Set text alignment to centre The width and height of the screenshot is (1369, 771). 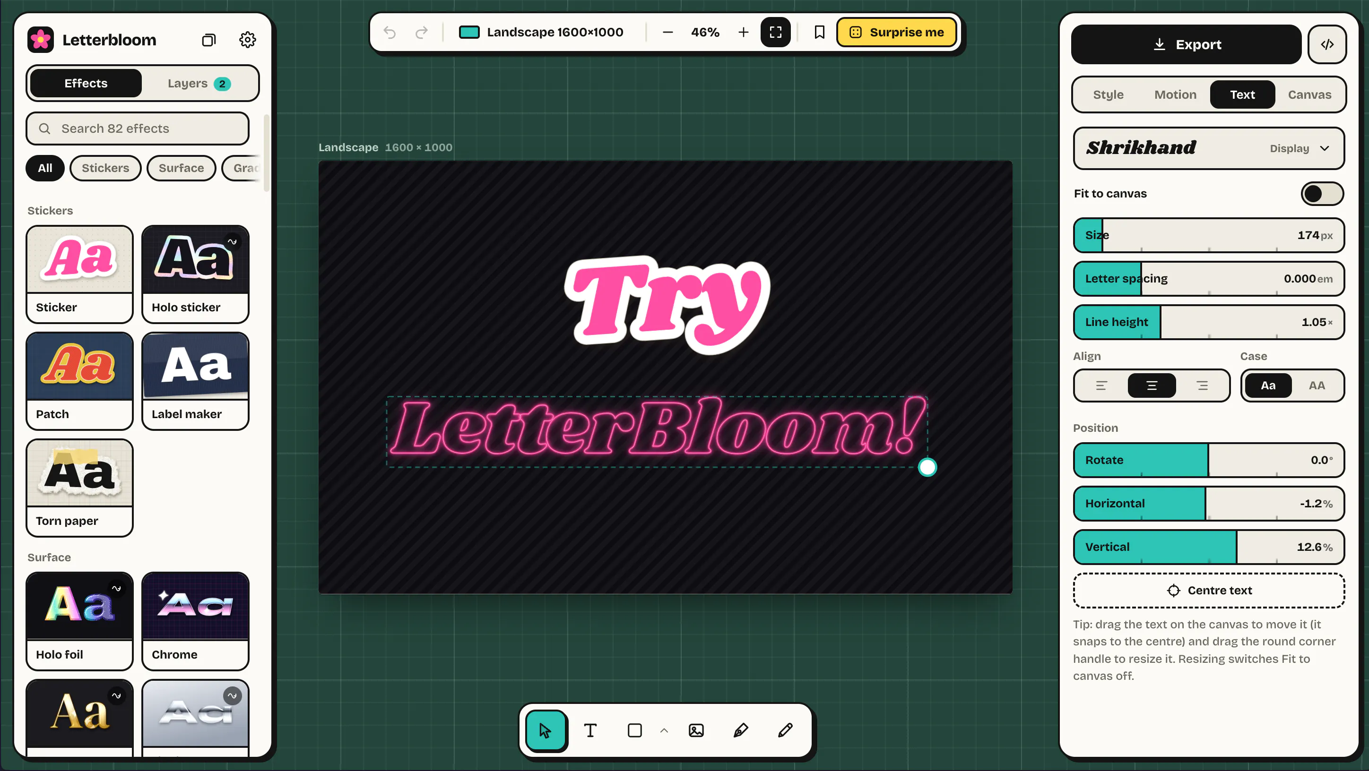[x=1152, y=385]
